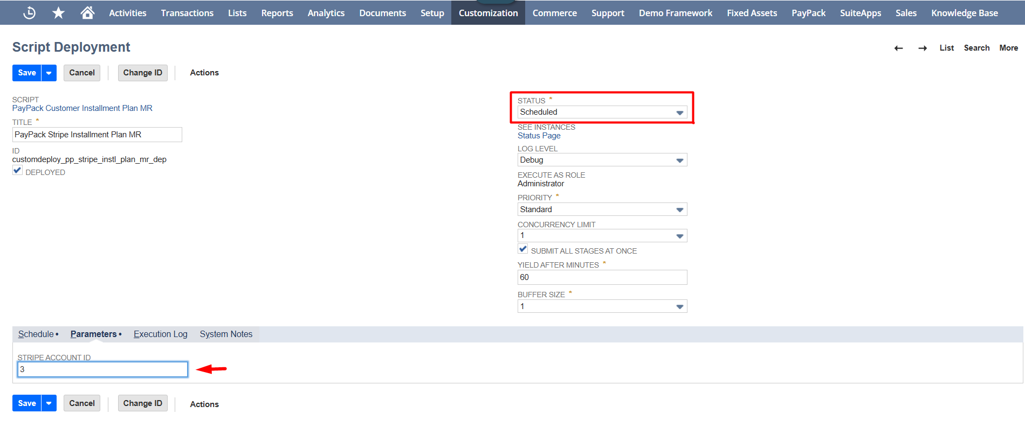The height and width of the screenshot is (427, 1025).
Task: Click the bottom Save button
Action: (27, 403)
